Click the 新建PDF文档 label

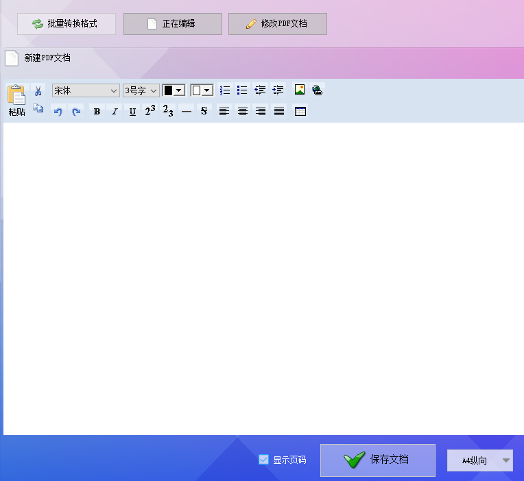[x=47, y=58]
